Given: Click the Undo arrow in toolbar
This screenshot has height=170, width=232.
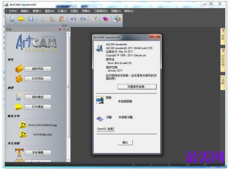Looking at the screenshot, I should 73,19.
